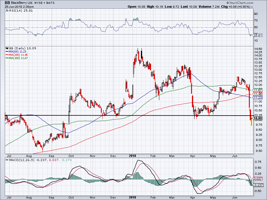Viewport: 267px width, 200px height.
Task: Click the candlestick icon beside BB (Daily)
Action: pyautogui.click(x=7, y=48)
